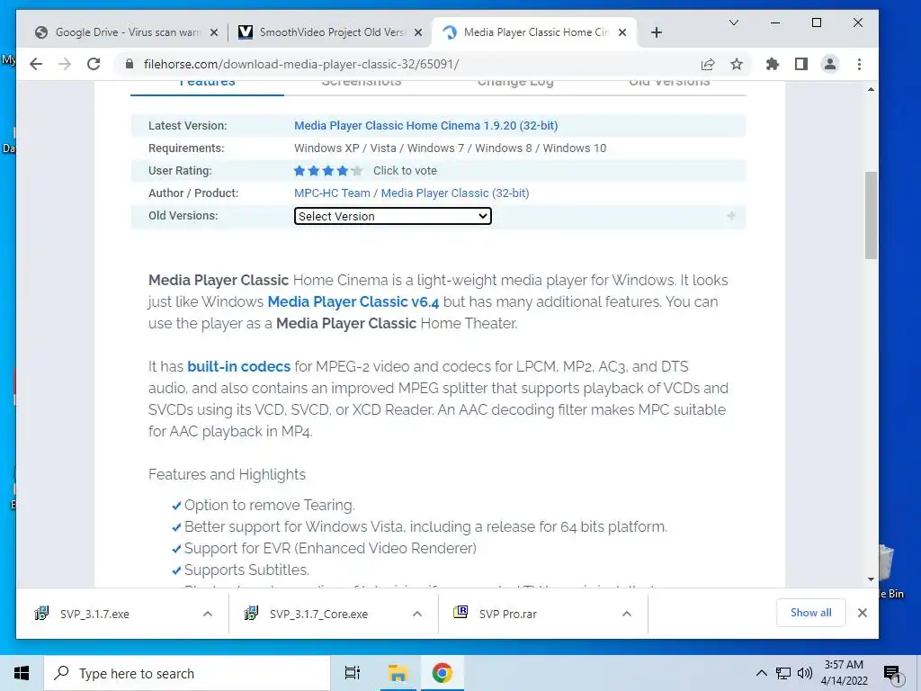Close the downloads bar

[x=863, y=613]
